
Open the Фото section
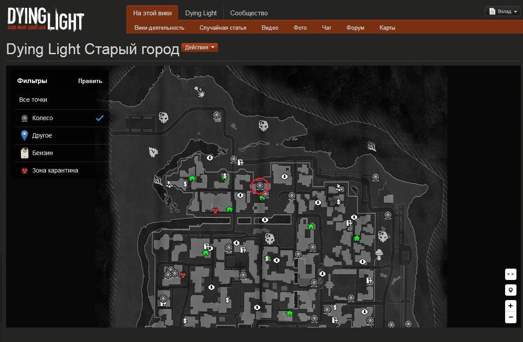300,28
